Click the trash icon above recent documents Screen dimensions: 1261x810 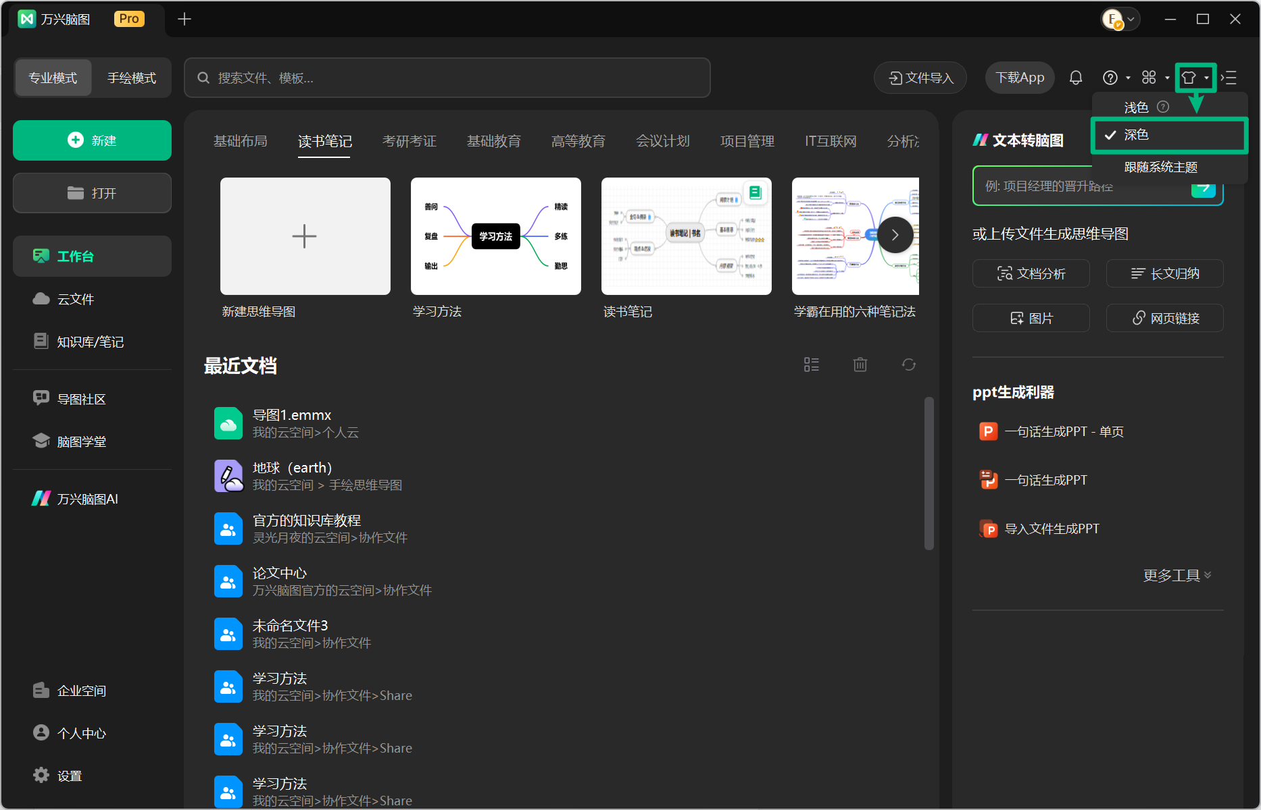tap(860, 364)
